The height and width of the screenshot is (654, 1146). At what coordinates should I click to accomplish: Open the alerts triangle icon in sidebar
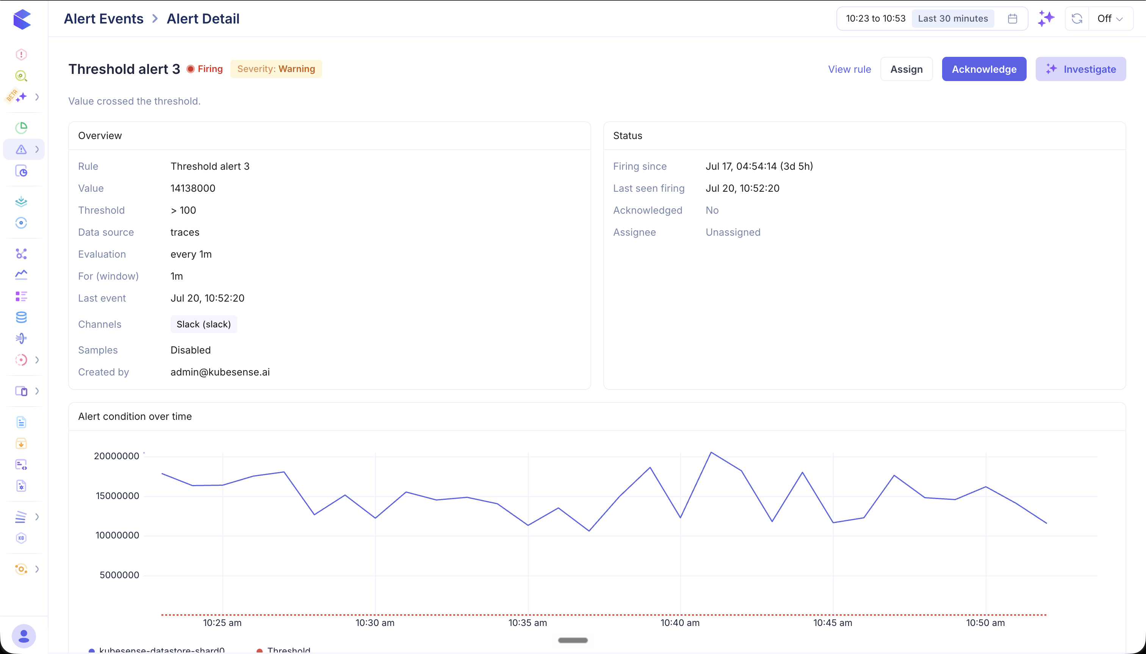coord(21,150)
